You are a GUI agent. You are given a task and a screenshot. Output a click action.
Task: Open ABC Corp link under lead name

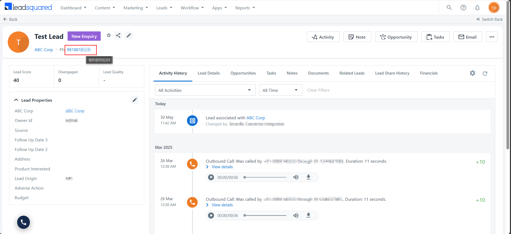click(x=44, y=50)
